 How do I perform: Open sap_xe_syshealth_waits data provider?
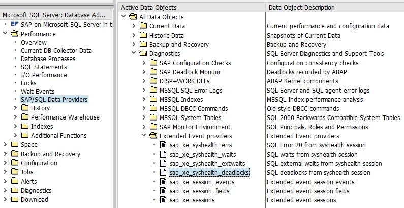[203, 155]
